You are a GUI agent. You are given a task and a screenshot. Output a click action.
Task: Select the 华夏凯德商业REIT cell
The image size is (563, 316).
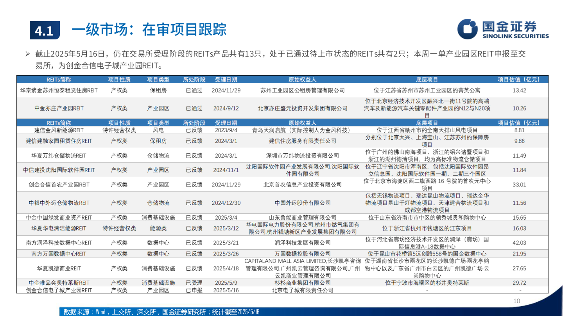(59, 268)
